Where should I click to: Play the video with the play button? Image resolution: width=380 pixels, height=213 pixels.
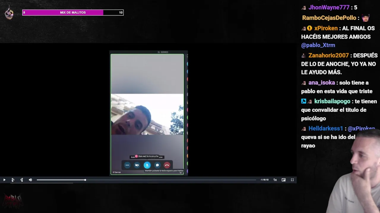point(4,180)
